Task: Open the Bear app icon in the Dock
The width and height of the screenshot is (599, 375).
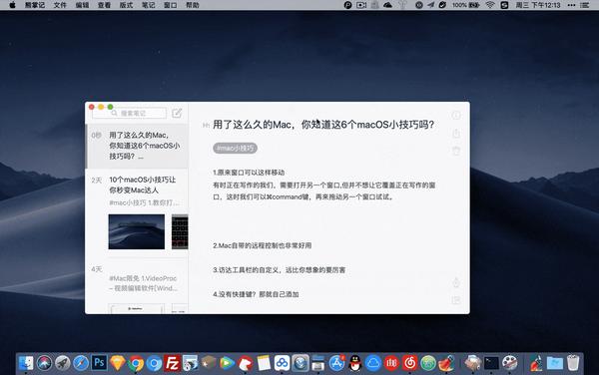Action: click(x=246, y=363)
